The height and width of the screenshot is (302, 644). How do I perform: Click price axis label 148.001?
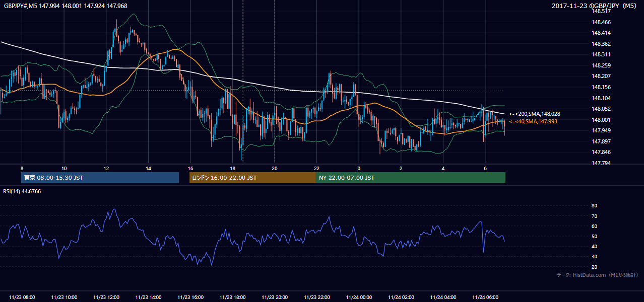(x=602, y=120)
